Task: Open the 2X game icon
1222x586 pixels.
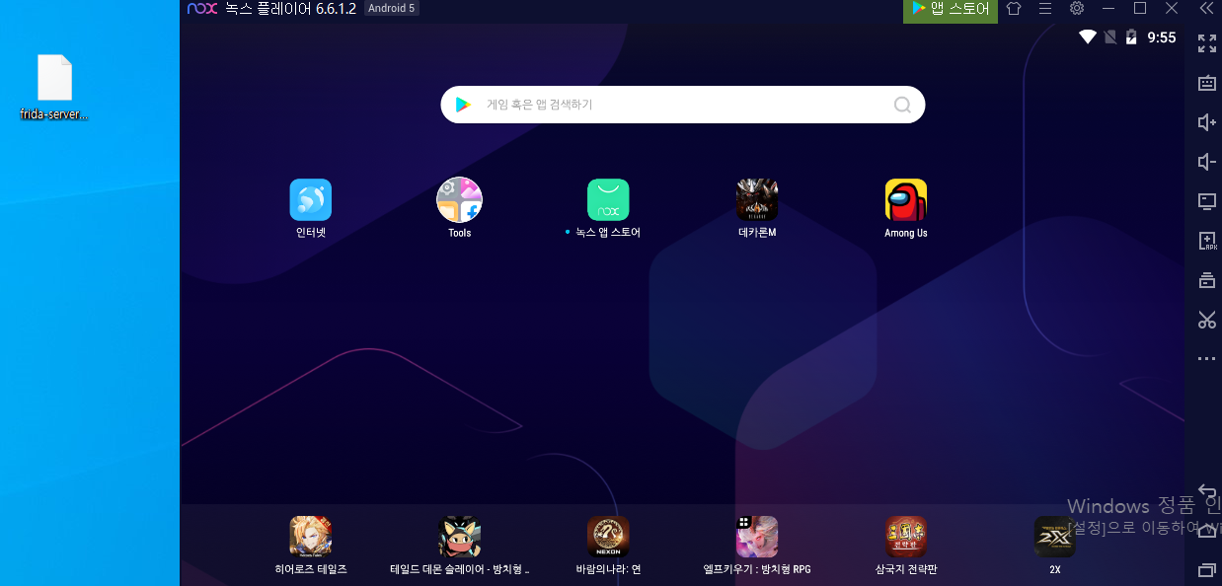Action: (x=1055, y=537)
